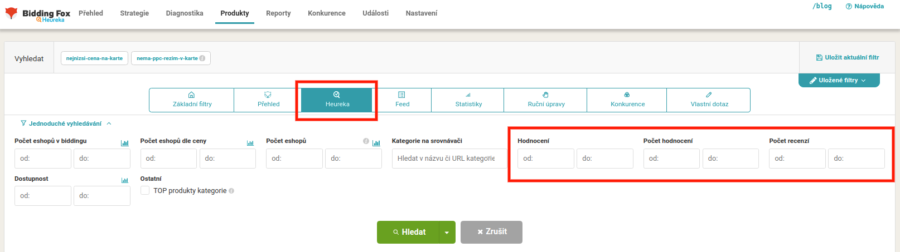Focus Počet hodnocení do field
Screen dimensions: 900x252
(x=730, y=159)
